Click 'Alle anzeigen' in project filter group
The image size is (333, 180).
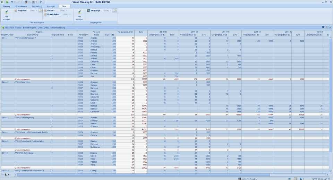point(6,15)
